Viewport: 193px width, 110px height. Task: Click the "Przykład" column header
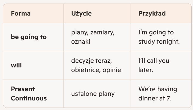click(x=152, y=14)
